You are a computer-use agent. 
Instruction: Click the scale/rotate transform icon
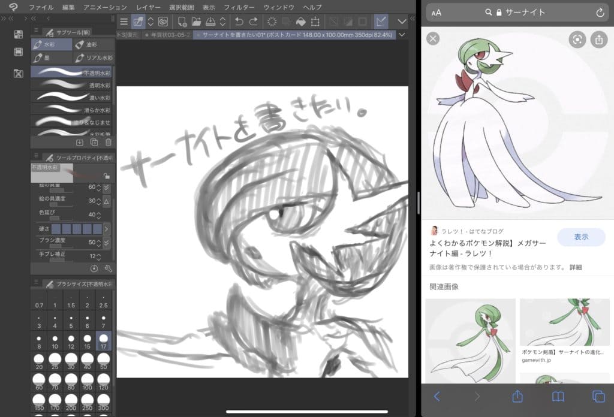(315, 22)
